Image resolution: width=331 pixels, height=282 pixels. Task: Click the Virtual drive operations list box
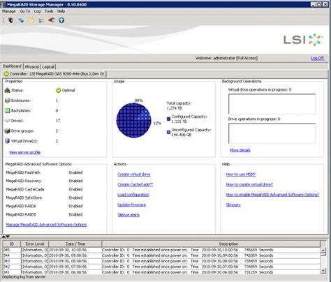[x=272, y=104]
